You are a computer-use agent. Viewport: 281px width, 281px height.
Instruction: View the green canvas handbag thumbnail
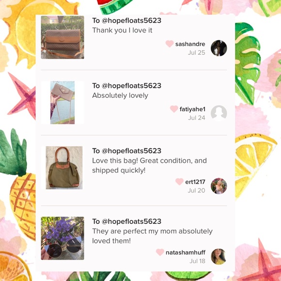64,168
